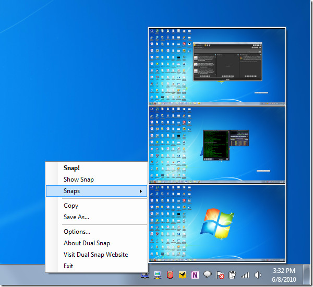Open the network signal bars icon
This screenshot has width=313, height=287.
point(245,274)
